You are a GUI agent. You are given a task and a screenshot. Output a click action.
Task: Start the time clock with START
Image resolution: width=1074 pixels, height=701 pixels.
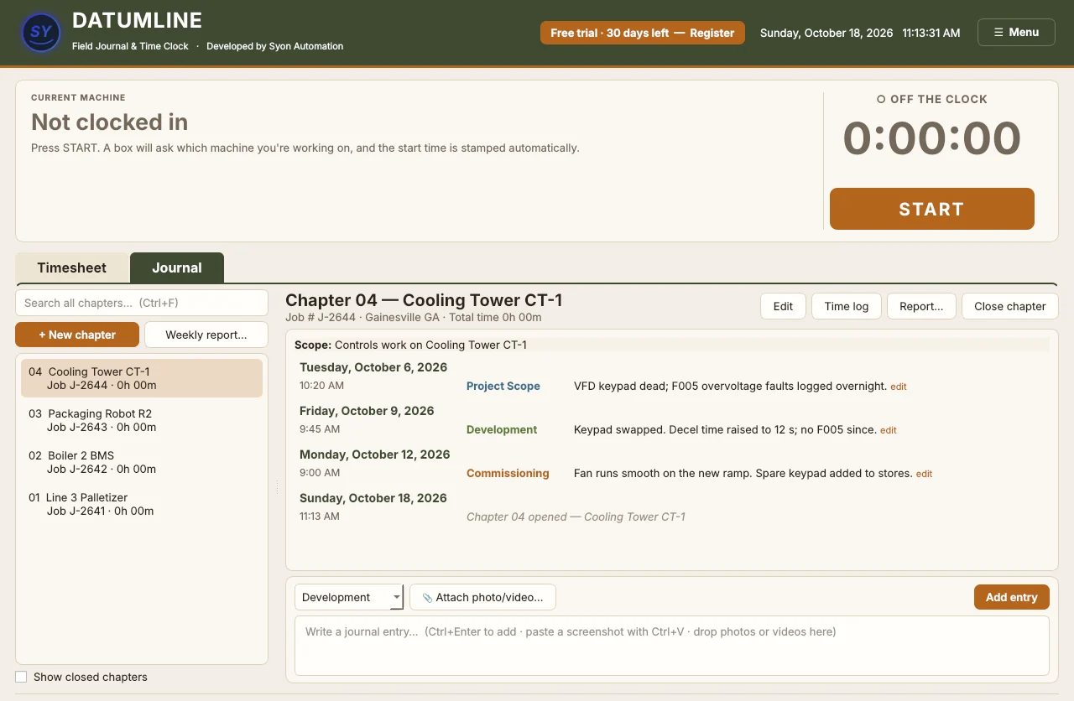931,209
